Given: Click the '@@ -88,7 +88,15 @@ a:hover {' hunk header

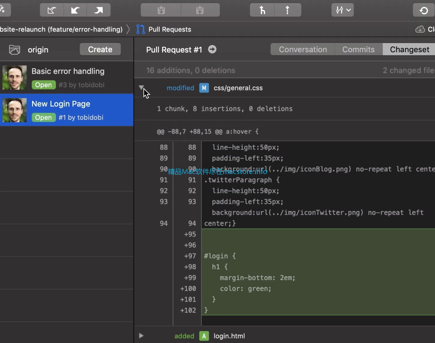Looking at the screenshot, I should pos(208,132).
